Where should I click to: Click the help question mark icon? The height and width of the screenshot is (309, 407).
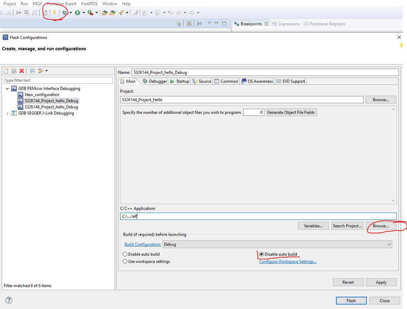coord(9,300)
